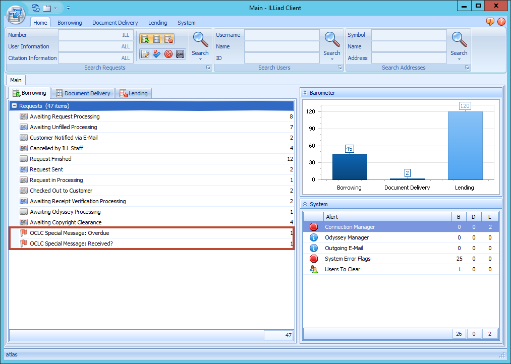Image resolution: width=511 pixels, height=364 pixels.
Task: Collapse the Requests (47 items) group
Action: point(14,106)
